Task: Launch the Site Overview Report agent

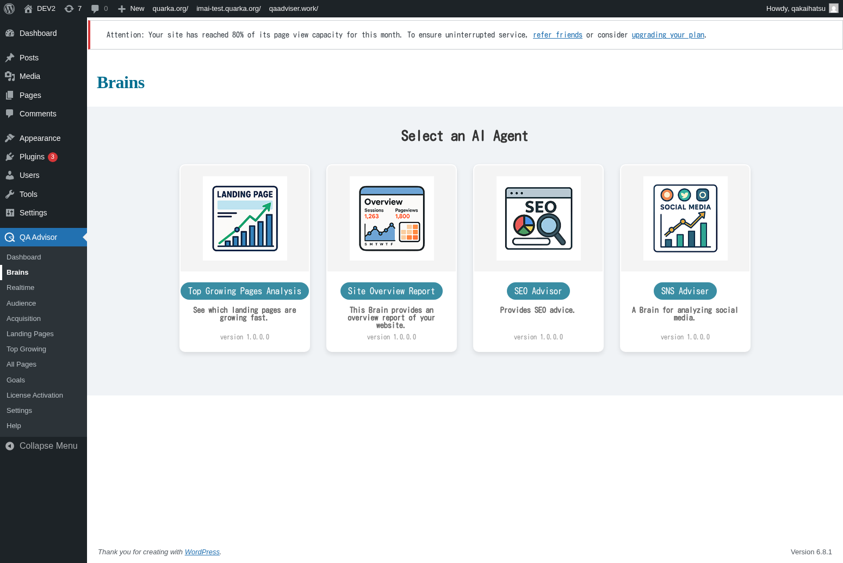Action: (392, 291)
